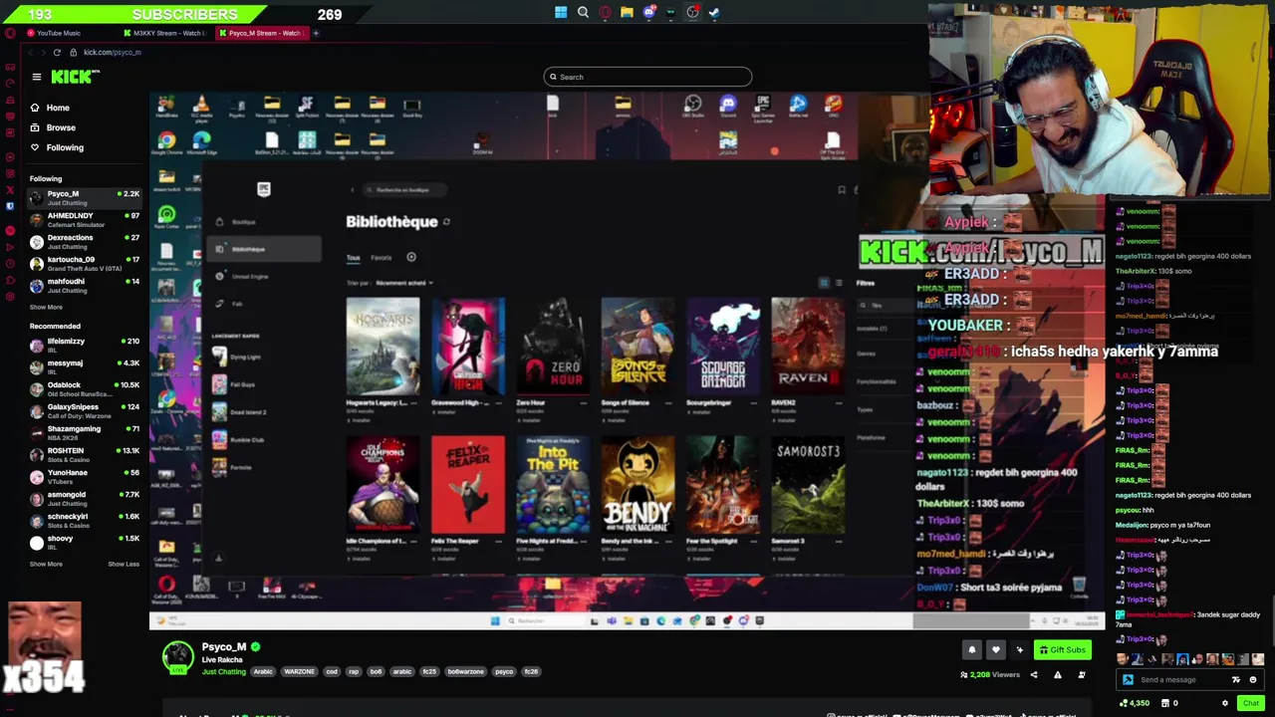The width and height of the screenshot is (1275, 717).
Task: Click the bo6warzone stream tag
Action: pos(465,672)
